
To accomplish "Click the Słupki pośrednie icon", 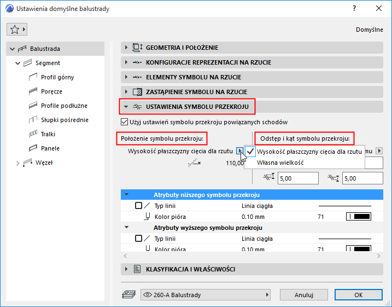I will (33, 120).
